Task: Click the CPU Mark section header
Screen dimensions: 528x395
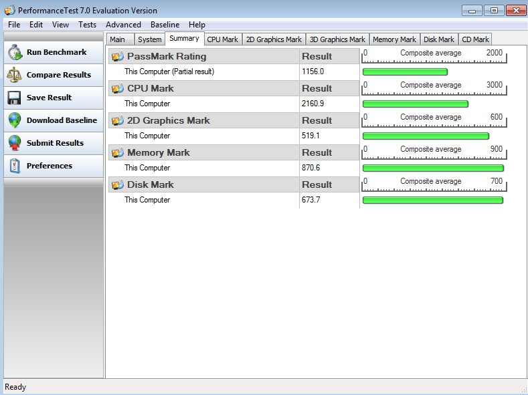Action: pyautogui.click(x=203, y=88)
